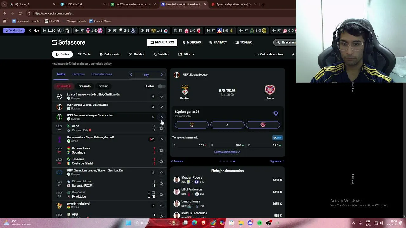This screenshot has width=406, height=228.
Task: Select the Baloncesto sport pill
Action: 110,54
